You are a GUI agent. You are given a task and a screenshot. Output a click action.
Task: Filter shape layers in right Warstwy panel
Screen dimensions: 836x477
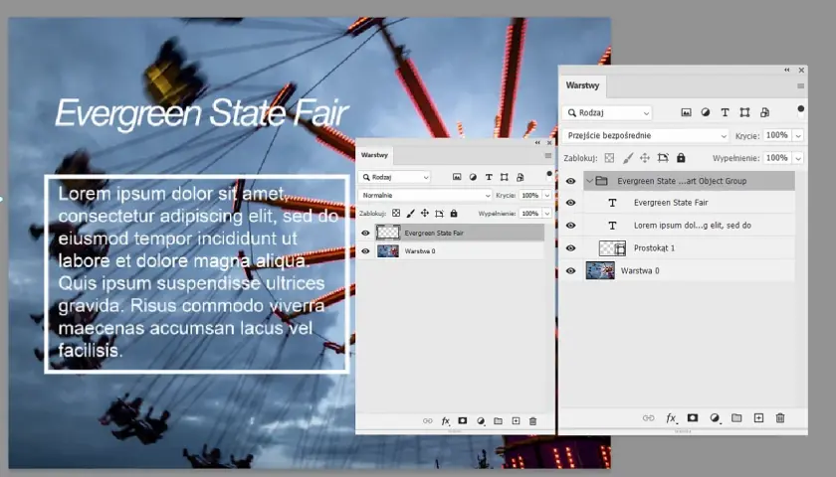[x=744, y=112]
